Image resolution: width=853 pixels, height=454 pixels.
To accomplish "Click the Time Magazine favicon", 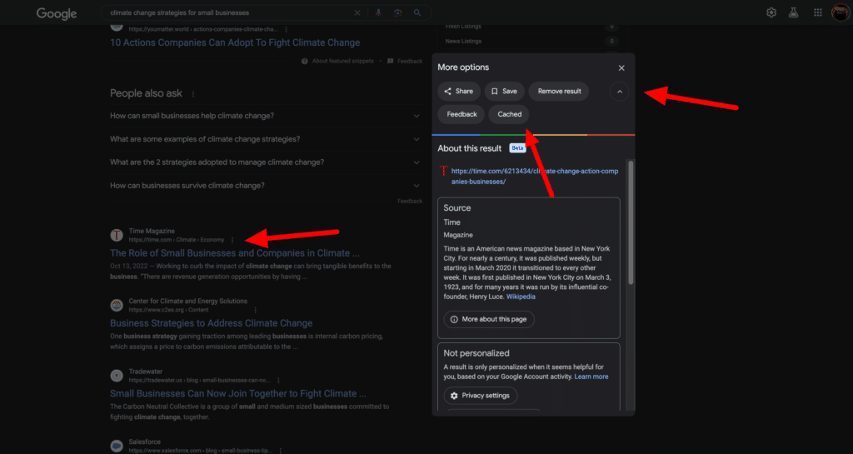I will [117, 236].
